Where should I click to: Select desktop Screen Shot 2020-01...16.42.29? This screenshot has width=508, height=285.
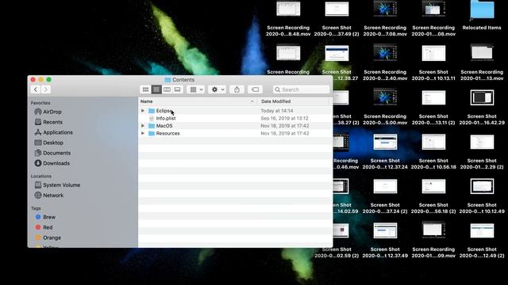point(482,107)
